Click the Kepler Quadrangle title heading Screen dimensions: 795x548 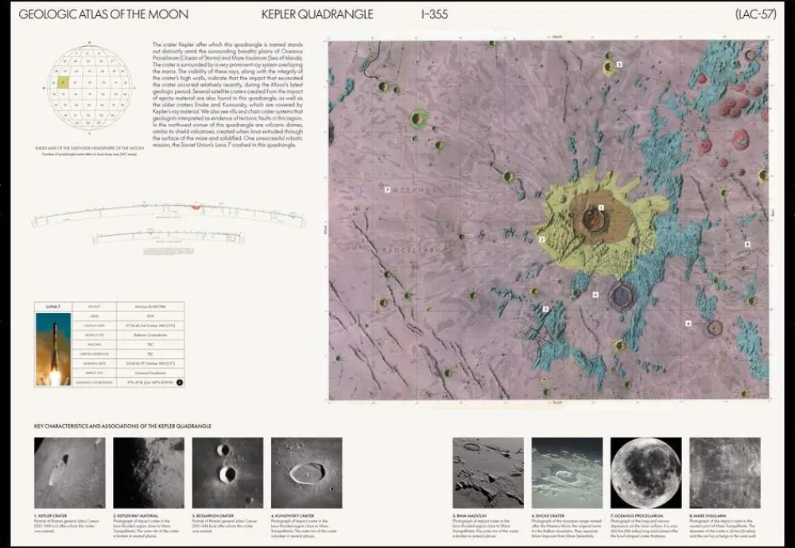(x=317, y=15)
